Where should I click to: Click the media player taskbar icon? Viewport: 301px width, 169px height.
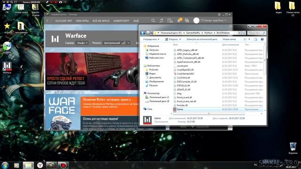click(x=16, y=165)
